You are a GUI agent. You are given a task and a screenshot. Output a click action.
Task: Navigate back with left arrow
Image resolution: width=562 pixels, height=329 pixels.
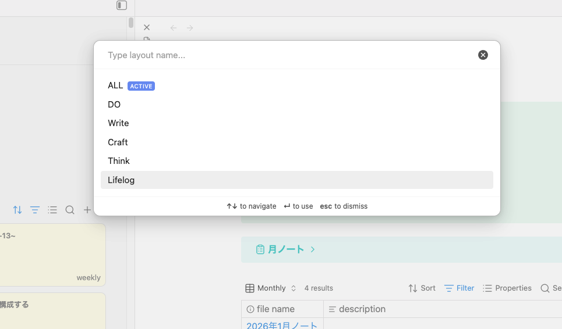coord(174,28)
